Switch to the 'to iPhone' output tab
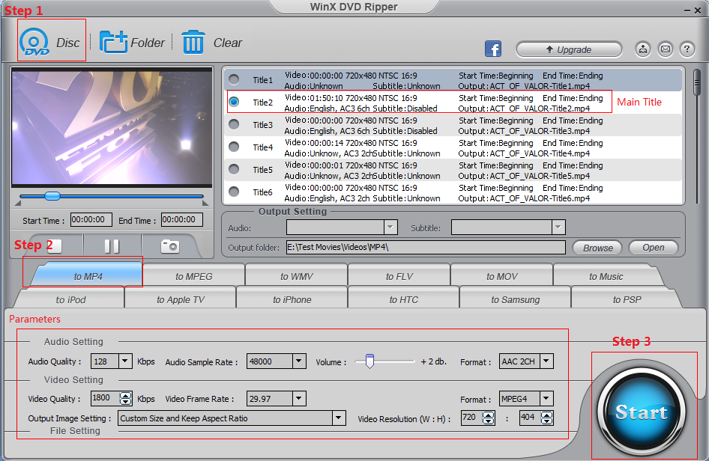This screenshot has width=709, height=461. point(292,298)
